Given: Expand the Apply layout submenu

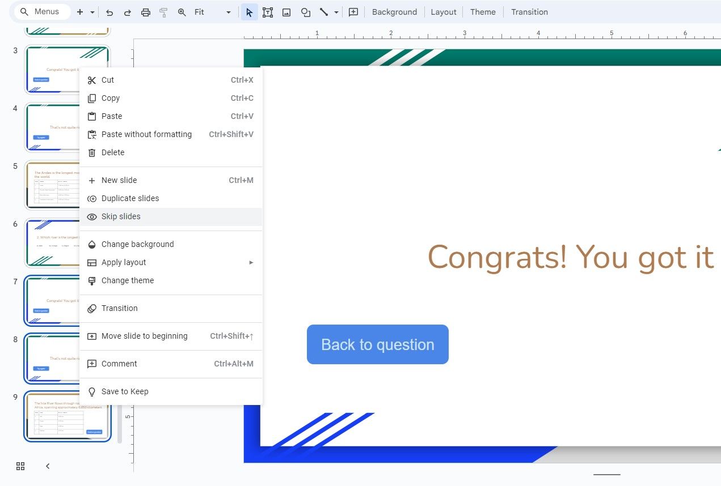Looking at the screenshot, I should coord(171,262).
